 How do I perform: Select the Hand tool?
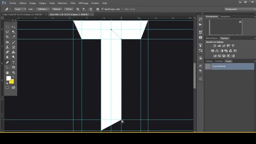[7, 73]
